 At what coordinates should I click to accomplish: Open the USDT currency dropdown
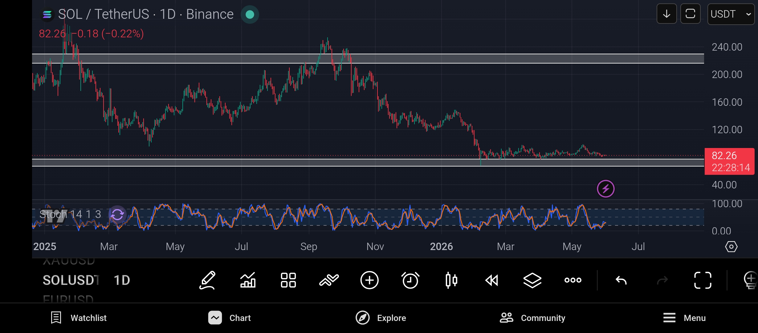(731, 14)
